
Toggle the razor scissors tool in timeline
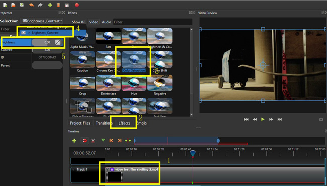[x=93, y=141]
